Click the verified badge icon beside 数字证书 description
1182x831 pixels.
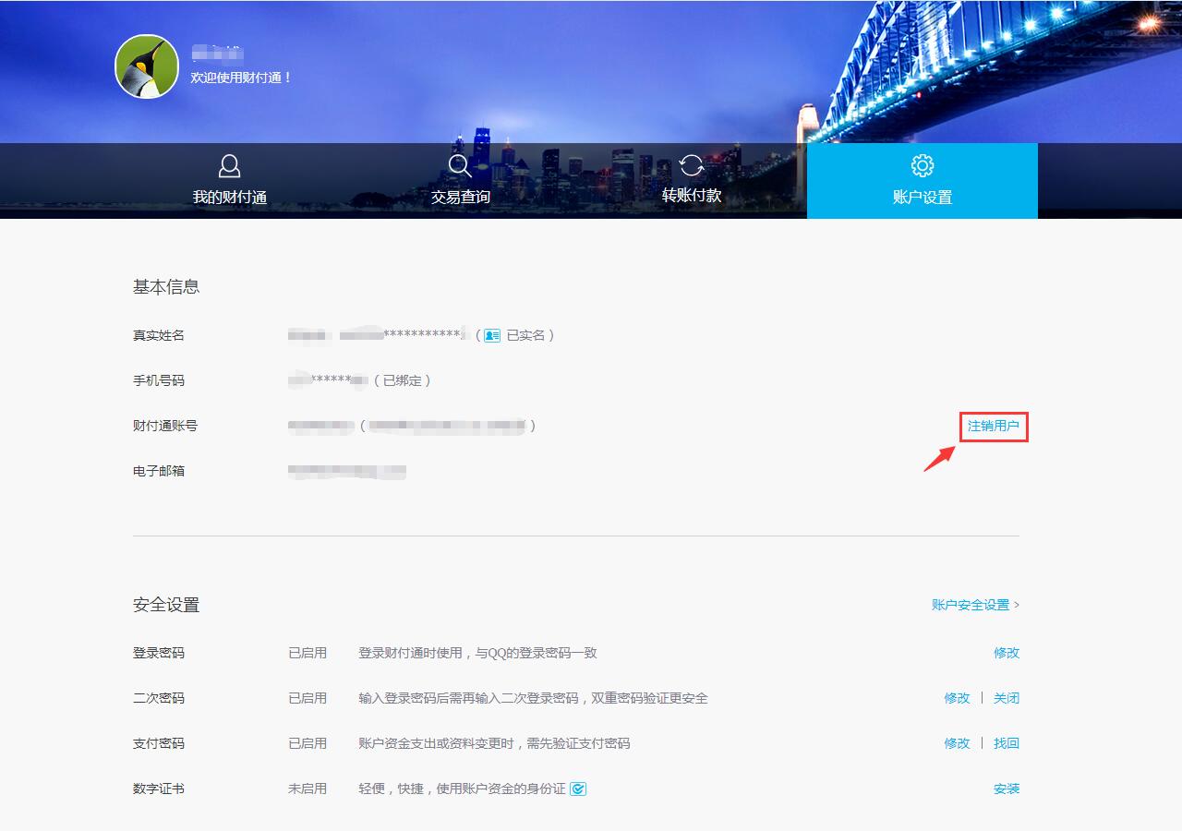(578, 789)
